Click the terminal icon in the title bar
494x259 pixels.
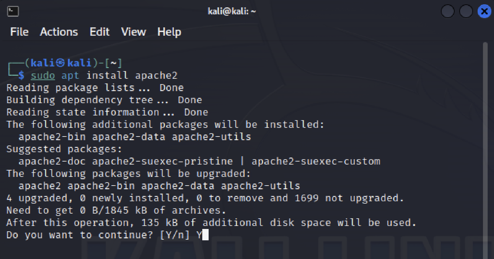click(x=13, y=11)
